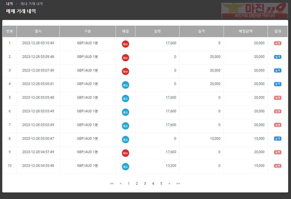Click the 내역 breadcrumb link

coord(9,4)
